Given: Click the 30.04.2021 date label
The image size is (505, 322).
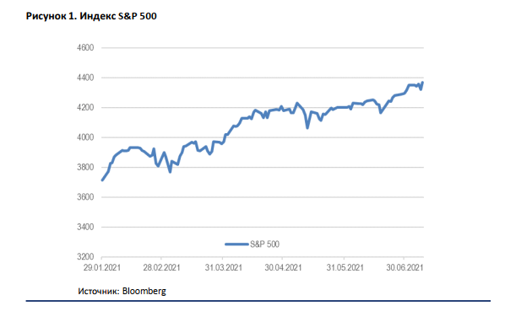Looking at the screenshot, I should [x=283, y=267].
